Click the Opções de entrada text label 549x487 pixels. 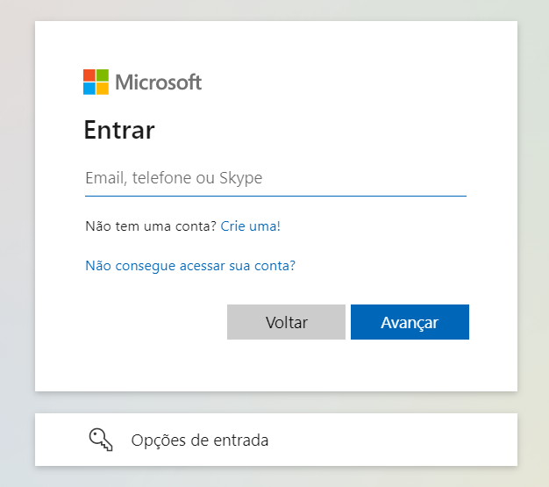pos(200,440)
